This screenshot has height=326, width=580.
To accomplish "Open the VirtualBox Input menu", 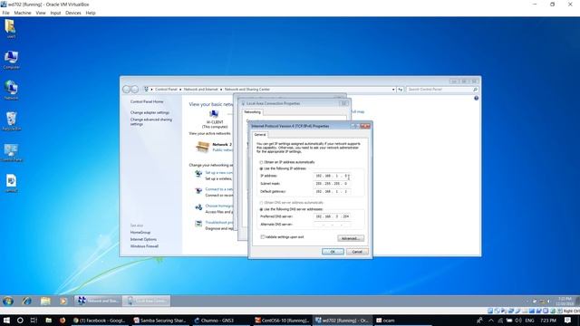I will click(55, 13).
